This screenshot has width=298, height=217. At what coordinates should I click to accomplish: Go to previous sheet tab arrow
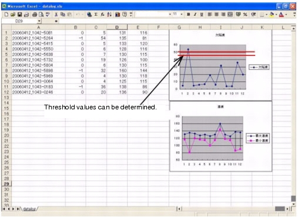9,209
